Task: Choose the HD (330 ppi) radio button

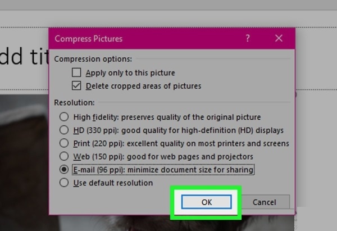Action: [x=64, y=130]
